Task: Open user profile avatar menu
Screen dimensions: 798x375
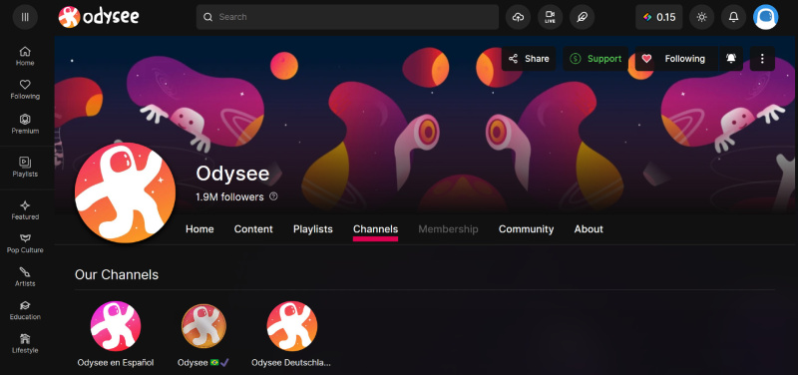Action: point(765,17)
